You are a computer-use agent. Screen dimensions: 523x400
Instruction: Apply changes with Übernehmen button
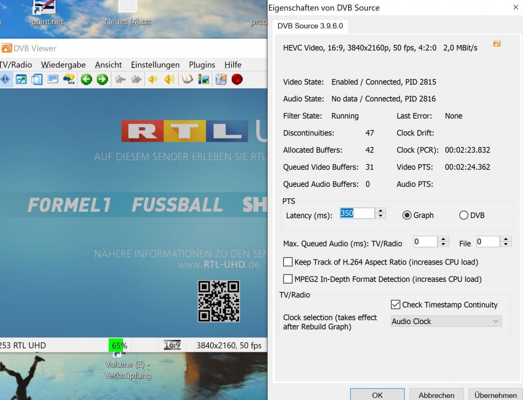click(495, 395)
